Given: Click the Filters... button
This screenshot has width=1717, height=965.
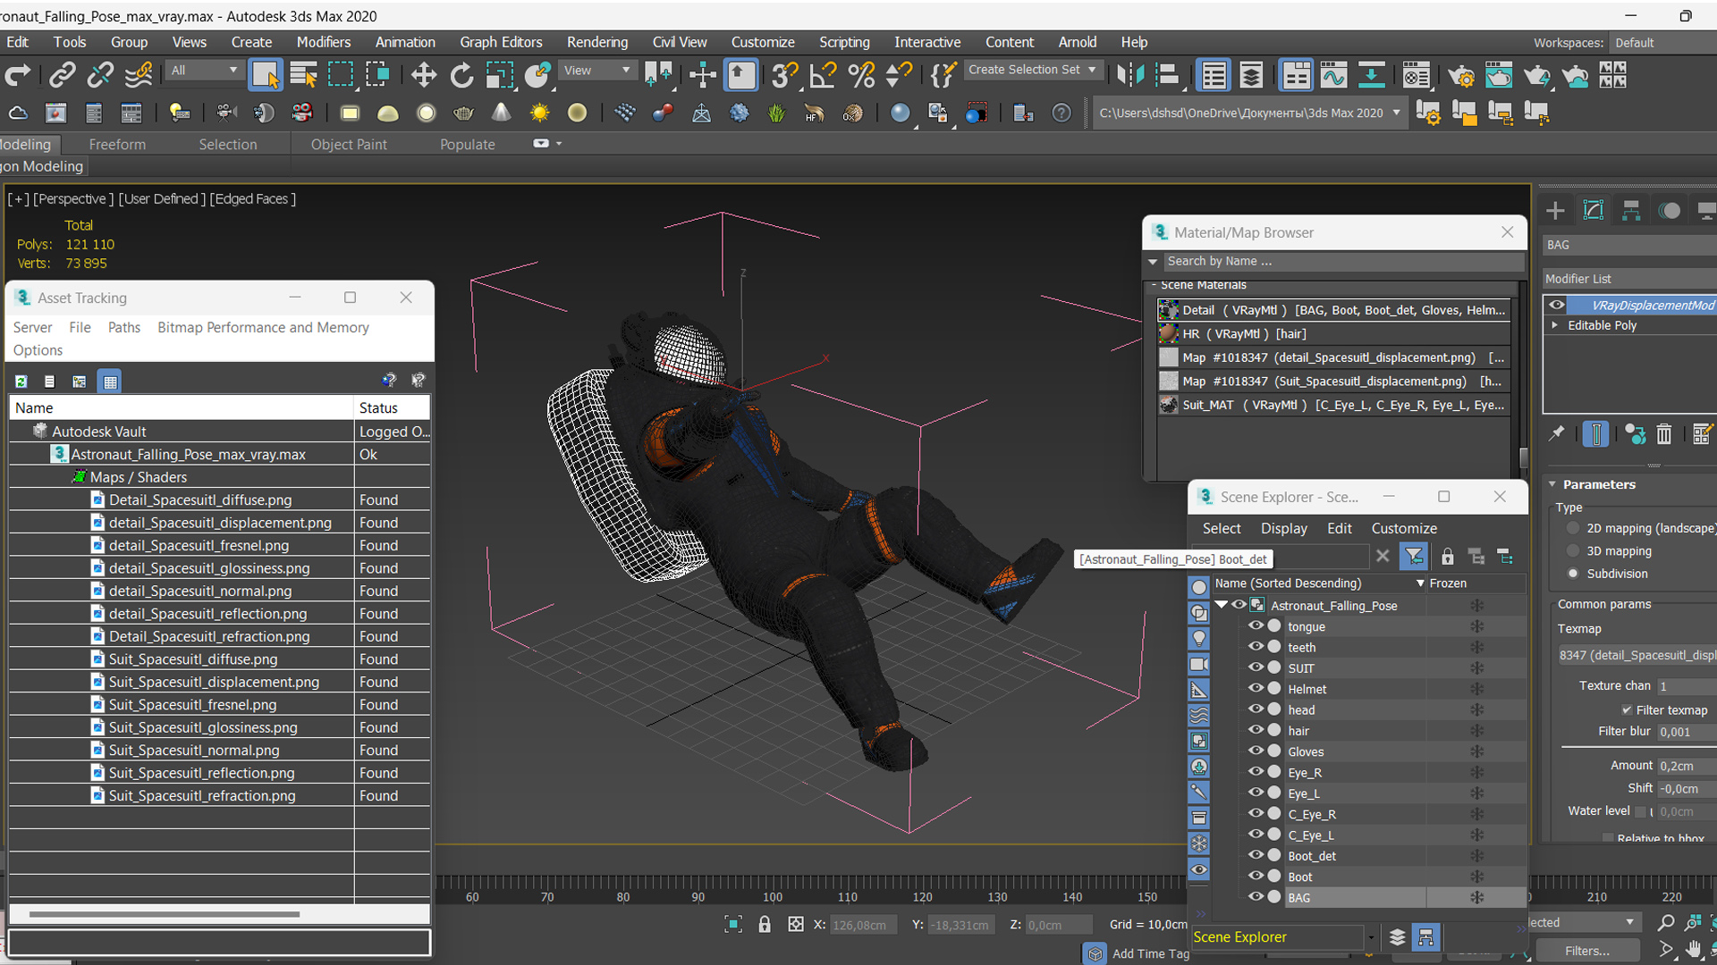Looking at the screenshot, I should (x=1587, y=951).
